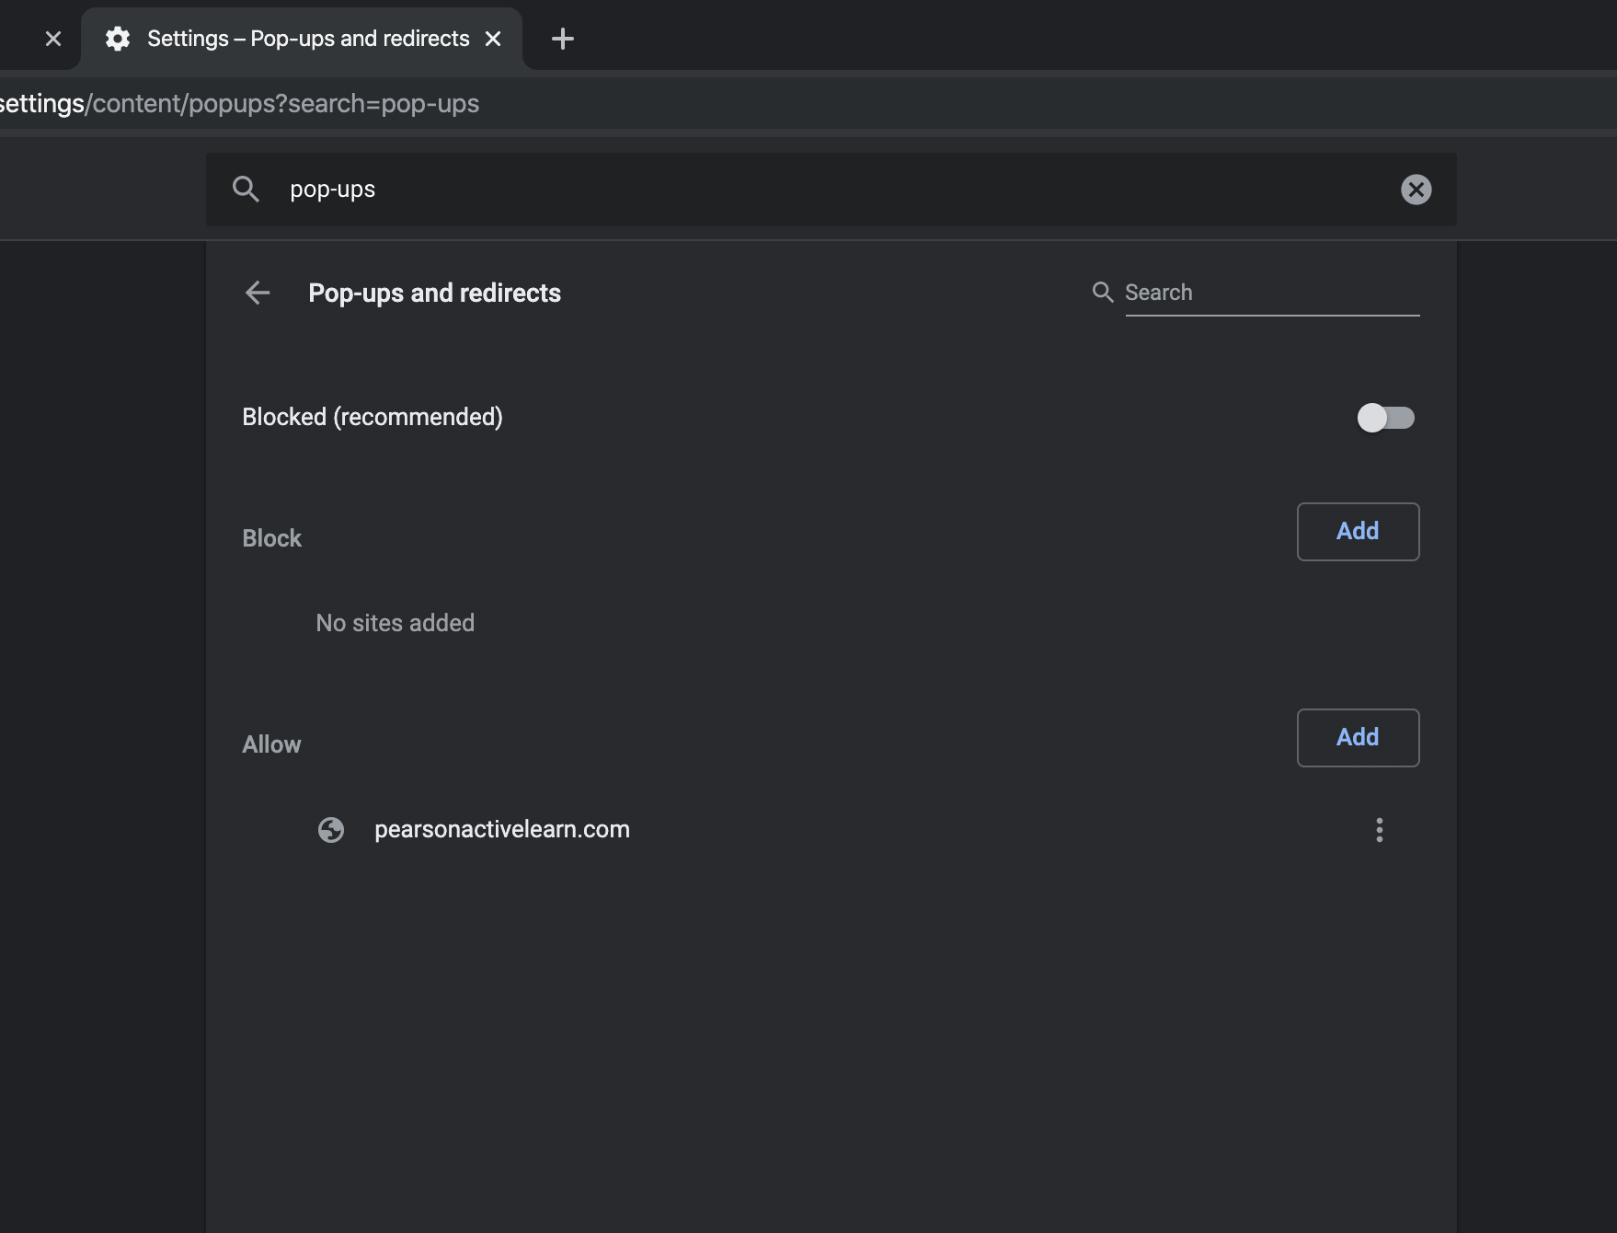Open a new tab with plus icon
1617x1233 pixels.
click(562, 39)
